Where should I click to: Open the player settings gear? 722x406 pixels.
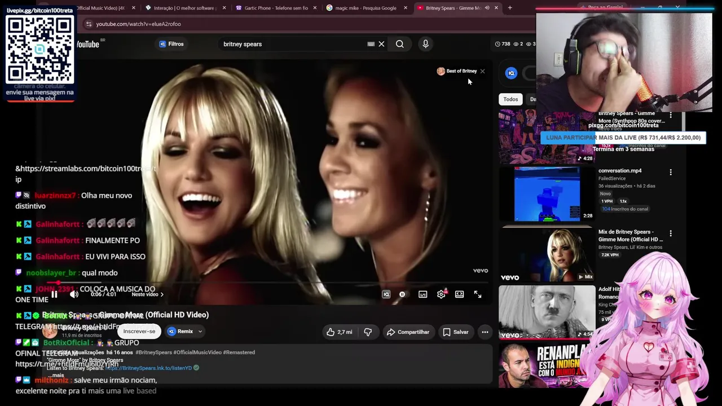click(441, 294)
